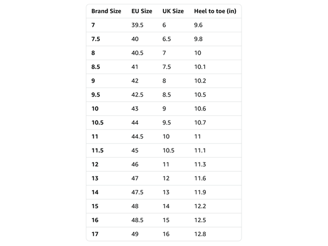Select brand size 13 row label
The image size is (328, 246).
[95, 179]
